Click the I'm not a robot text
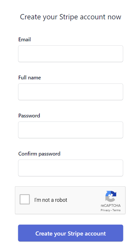The image size is (131, 244). coord(51,200)
